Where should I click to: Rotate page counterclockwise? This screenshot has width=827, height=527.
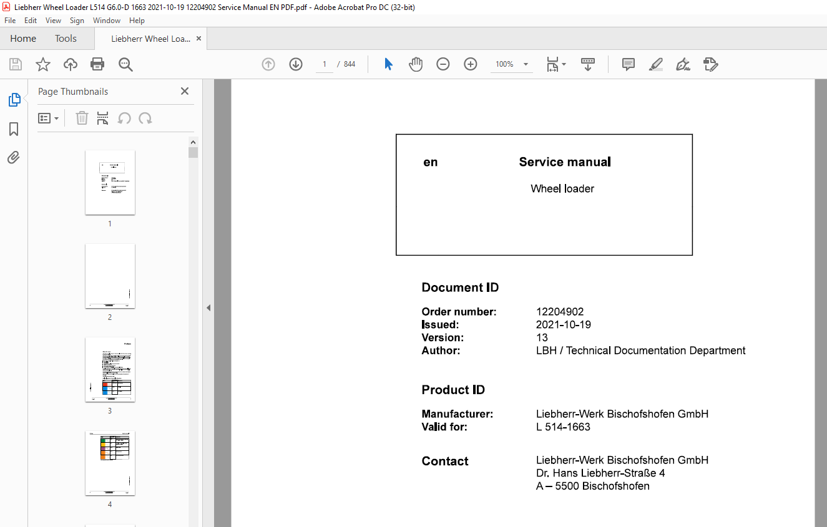[125, 118]
